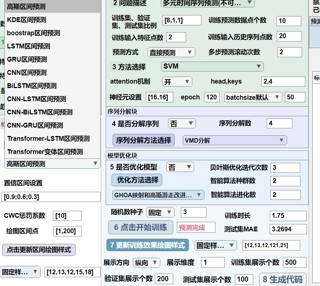
Task: Expand the 预测方式 直接预测 dropdown
Action: tap(171, 52)
